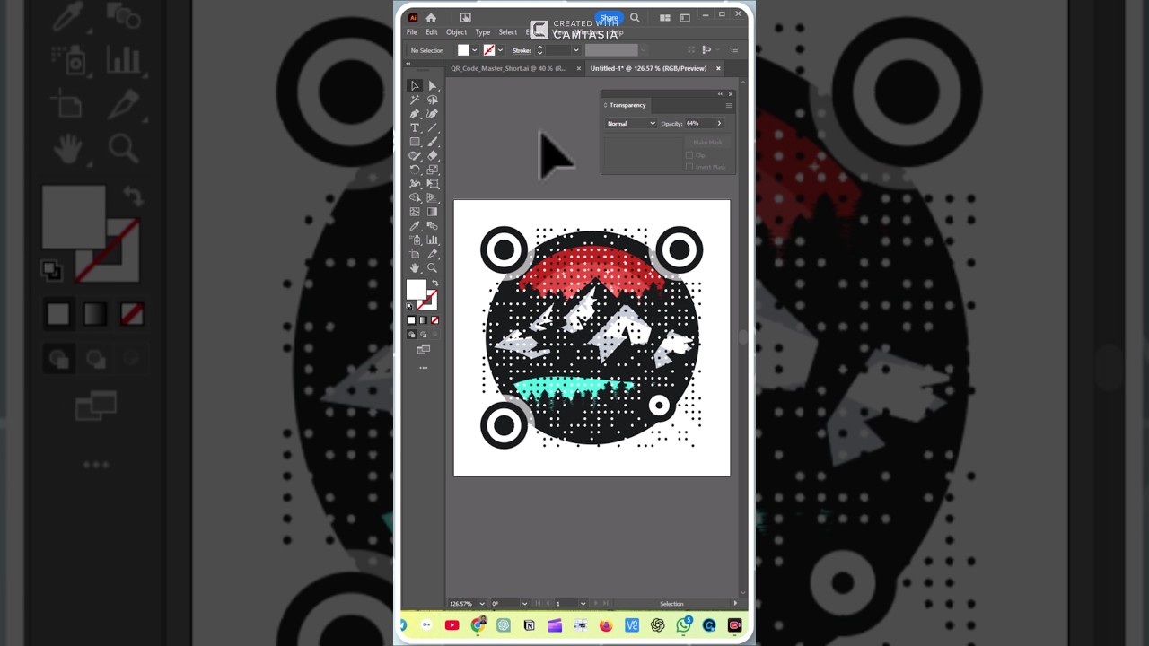Select the Slice tool
This screenshot has width=1149, height=646.
(432, 254)
